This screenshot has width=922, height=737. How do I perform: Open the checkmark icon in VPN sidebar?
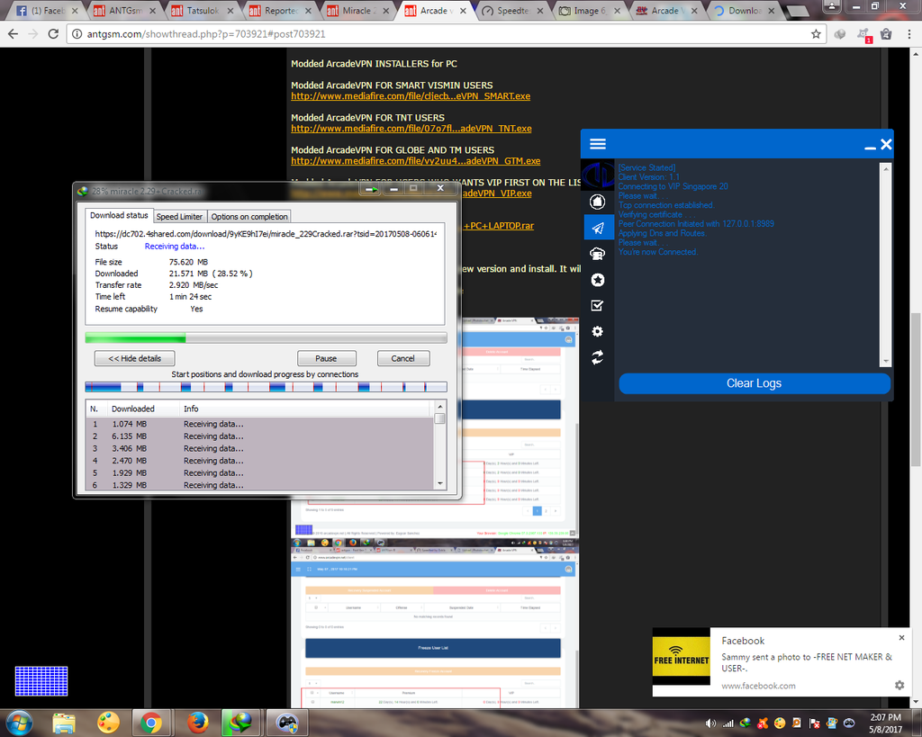click(x=597, y=306)
